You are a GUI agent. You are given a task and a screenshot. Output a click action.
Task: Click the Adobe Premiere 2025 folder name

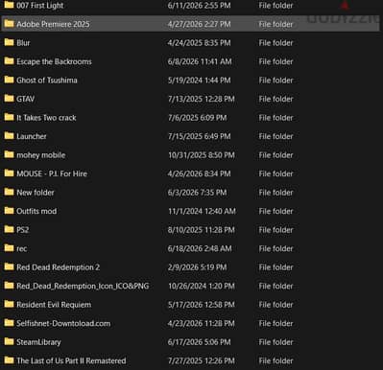click(53, 24)
